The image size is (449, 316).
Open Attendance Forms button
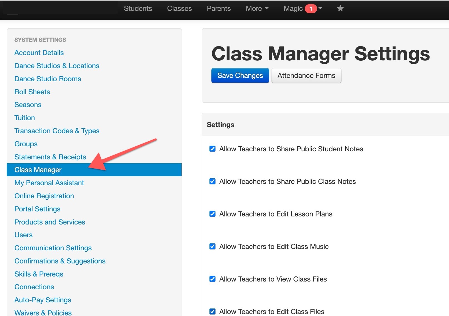click(306, 76)
